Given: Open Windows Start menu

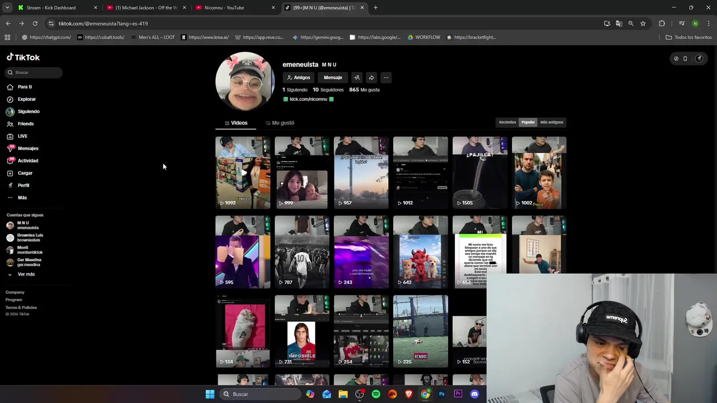Looking at the screenshot, I should point(210,394).
